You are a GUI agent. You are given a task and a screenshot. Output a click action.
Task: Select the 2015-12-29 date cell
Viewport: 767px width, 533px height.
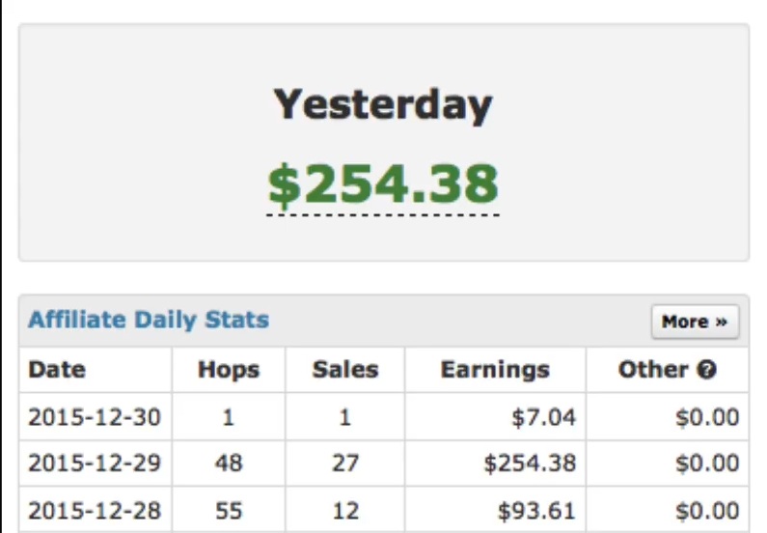tap(95, 463)
